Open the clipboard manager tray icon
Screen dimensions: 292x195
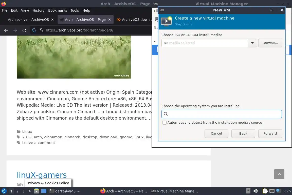coord(265,191)
